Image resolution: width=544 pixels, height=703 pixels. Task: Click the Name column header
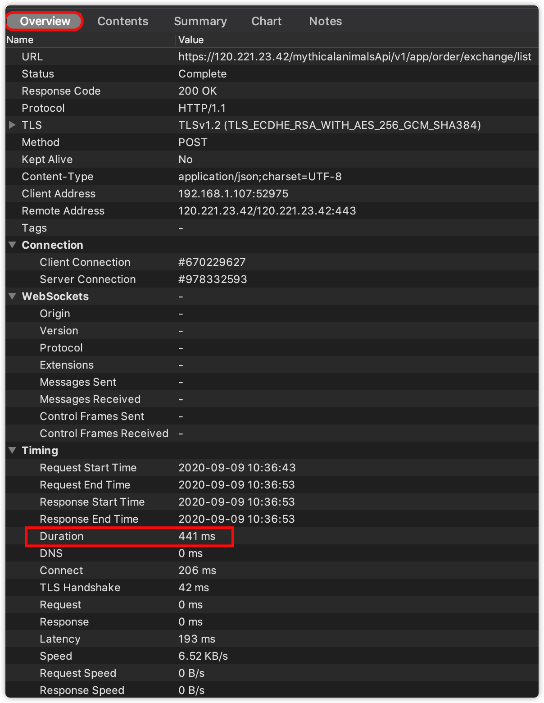coord(20,40)
